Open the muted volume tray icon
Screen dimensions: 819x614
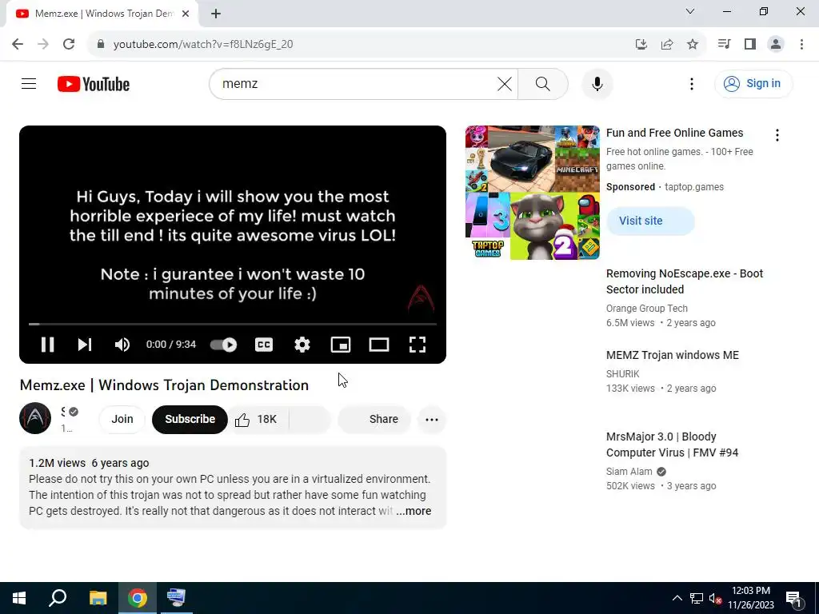715,598
